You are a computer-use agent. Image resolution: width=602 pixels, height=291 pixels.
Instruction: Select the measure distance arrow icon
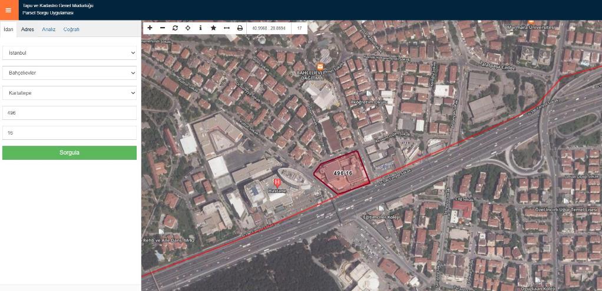point(226,28)
